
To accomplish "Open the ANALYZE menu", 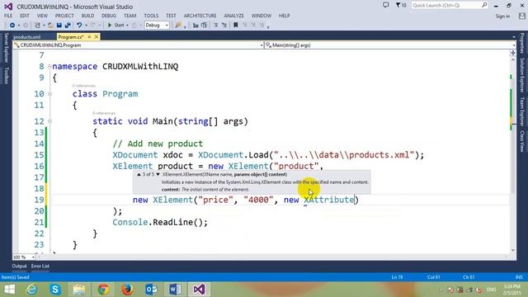I will [233, 16].
